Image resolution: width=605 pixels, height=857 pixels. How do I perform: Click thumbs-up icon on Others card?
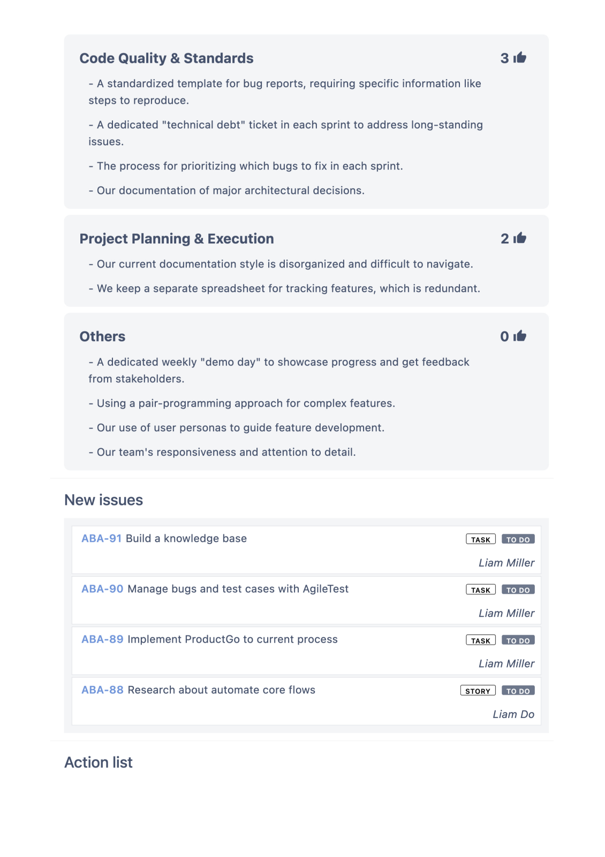(x=520, y=336)
